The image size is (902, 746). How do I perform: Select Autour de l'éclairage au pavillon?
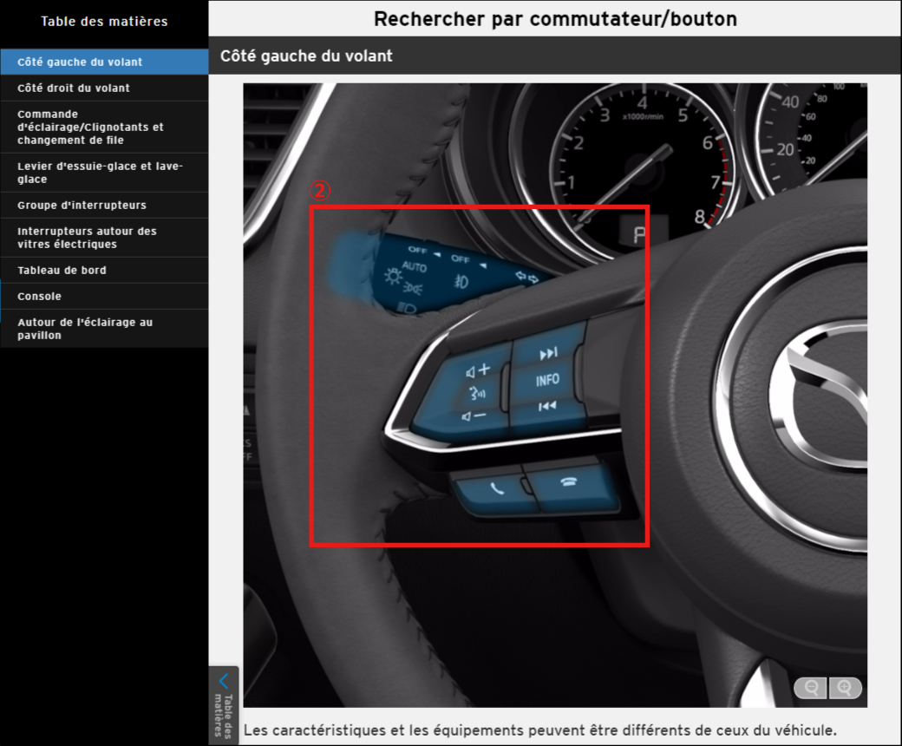click(x=85, y=329)
